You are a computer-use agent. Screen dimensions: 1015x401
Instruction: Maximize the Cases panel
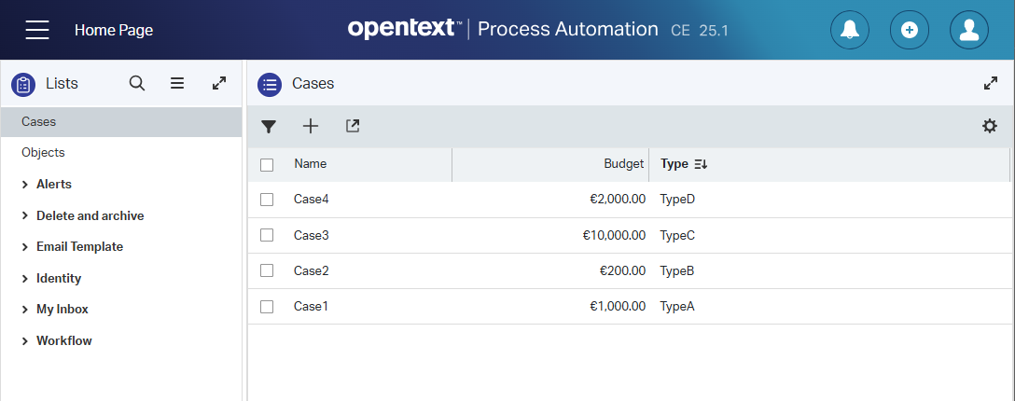(x=991, y=83)
